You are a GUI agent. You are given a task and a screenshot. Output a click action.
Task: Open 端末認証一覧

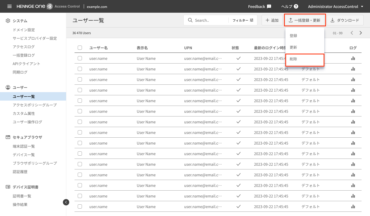pyautogui.click(x=24, y=146)
